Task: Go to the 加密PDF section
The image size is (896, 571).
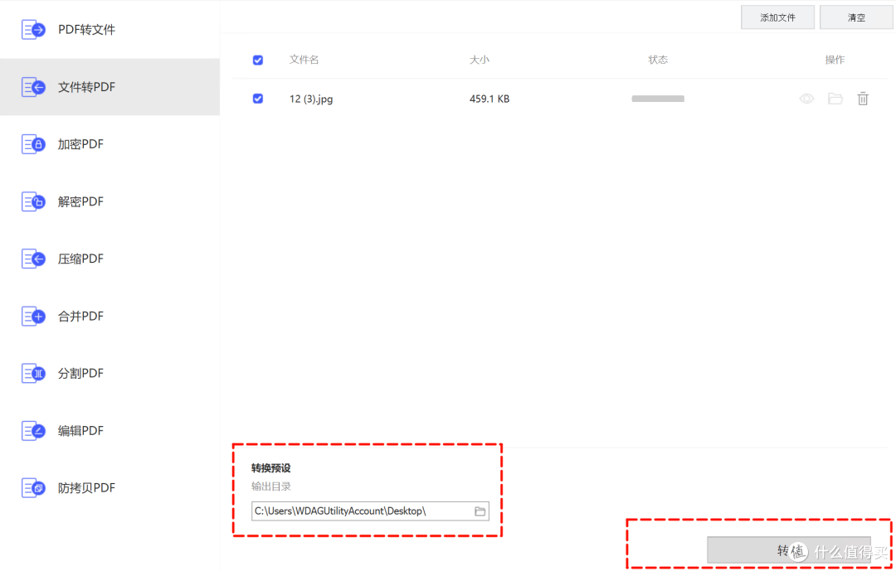Action: tap(80, 144)
